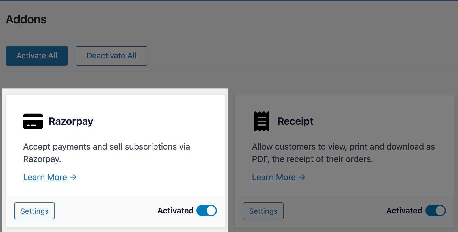Click the Receipt document icon
Viewport: 458px width, 232px height.
(262, 121)
